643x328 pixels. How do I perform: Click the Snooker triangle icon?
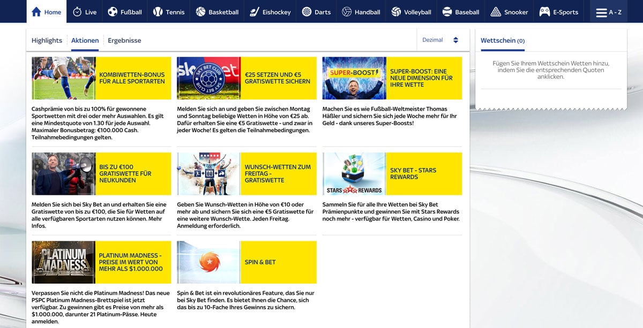coord(496,12)
